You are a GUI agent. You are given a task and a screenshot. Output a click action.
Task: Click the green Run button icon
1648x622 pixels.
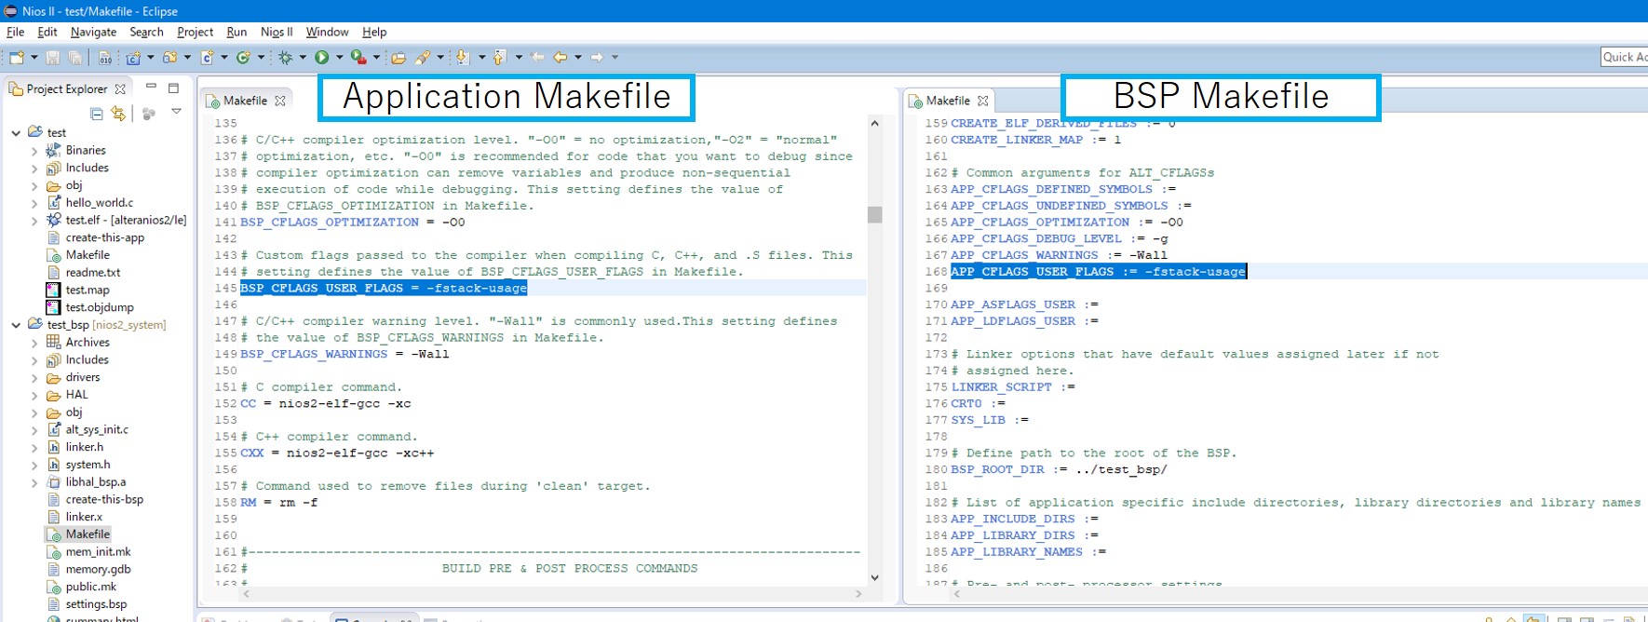pyautogui.click(x=322, y=58)
